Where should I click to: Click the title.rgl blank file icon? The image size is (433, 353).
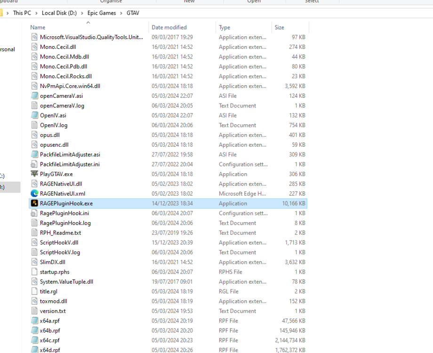click(x=34, y=291)
